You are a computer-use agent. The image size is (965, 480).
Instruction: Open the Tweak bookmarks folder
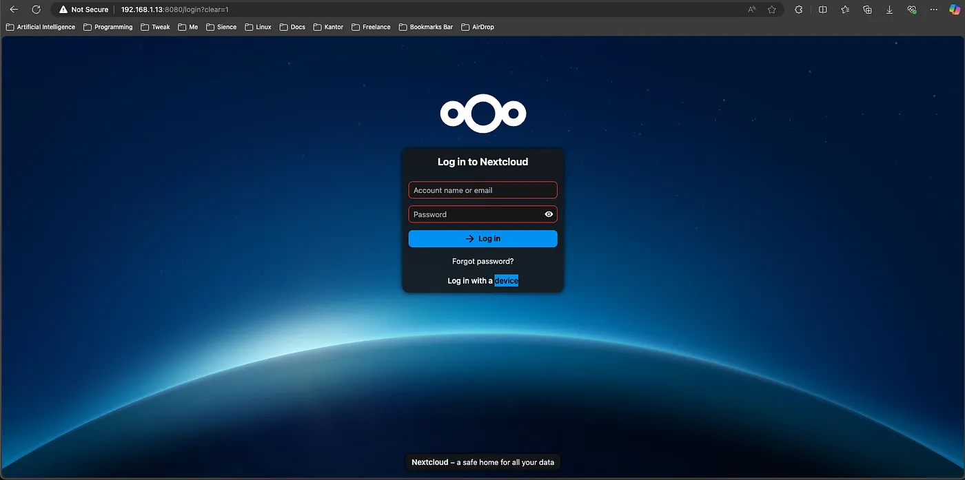[x=155, y=27]
